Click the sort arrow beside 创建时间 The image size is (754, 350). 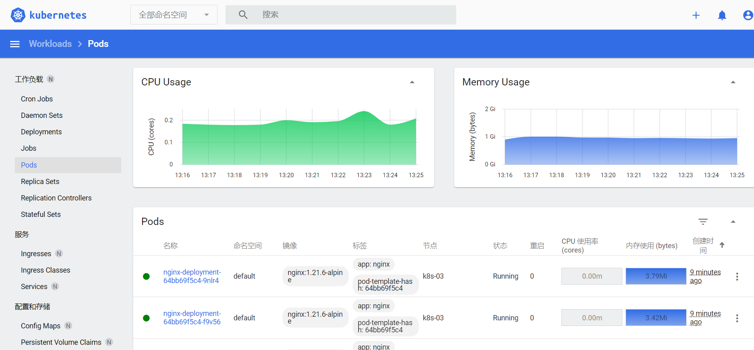pos(722,245)
